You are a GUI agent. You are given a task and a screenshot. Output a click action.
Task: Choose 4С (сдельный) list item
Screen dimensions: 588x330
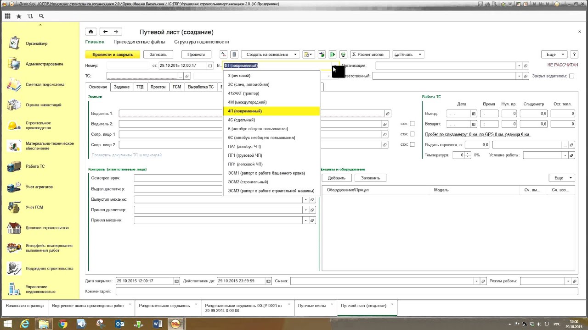point(271,120)
